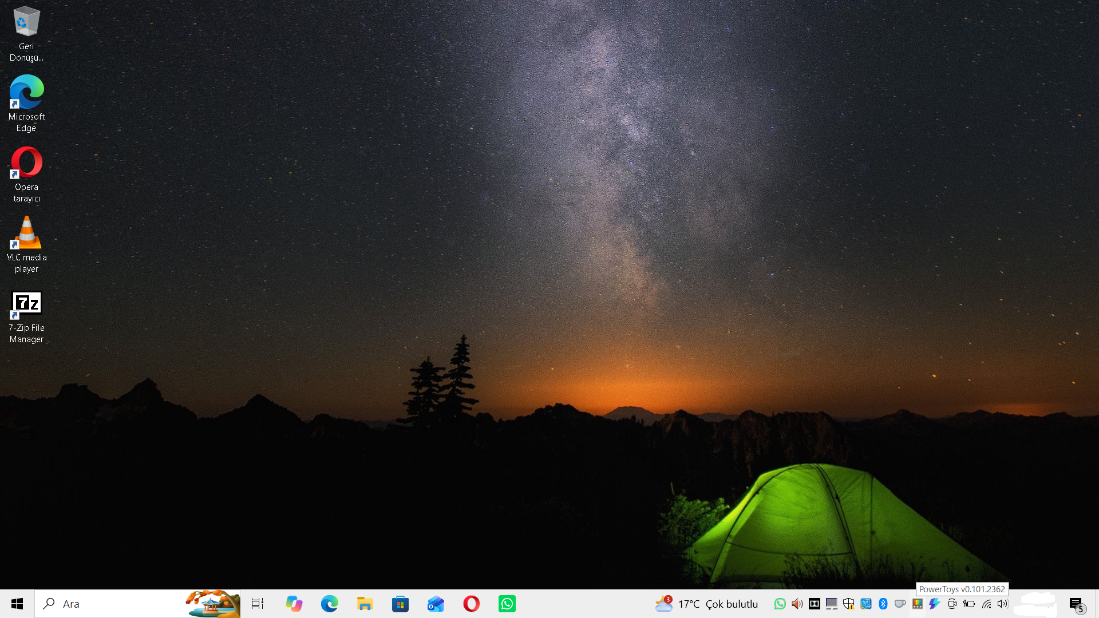Open Microsoft Edge from the taskbar
This screenshot has width=1099, height=618.
pos(330,604)
